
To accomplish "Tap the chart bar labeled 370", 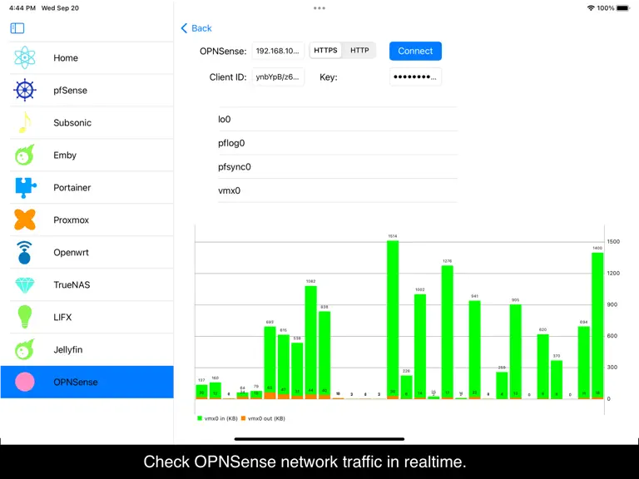I will [557, 379].
